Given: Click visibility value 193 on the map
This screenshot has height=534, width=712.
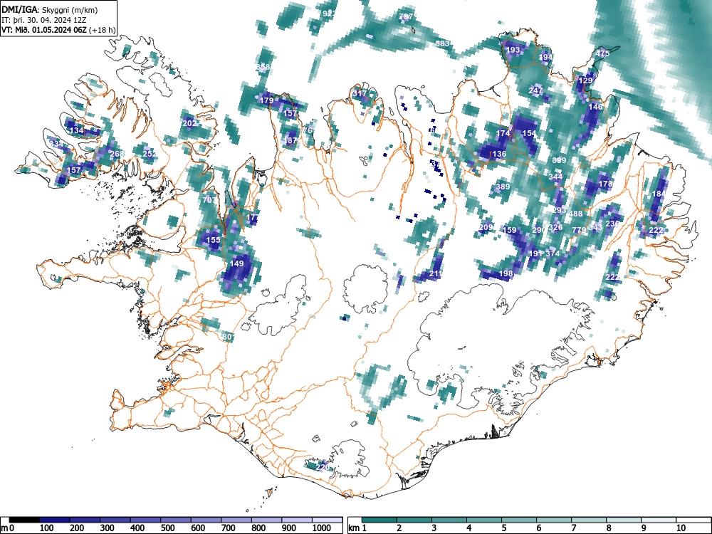Looking at the screenshot, I should point(513,50).
